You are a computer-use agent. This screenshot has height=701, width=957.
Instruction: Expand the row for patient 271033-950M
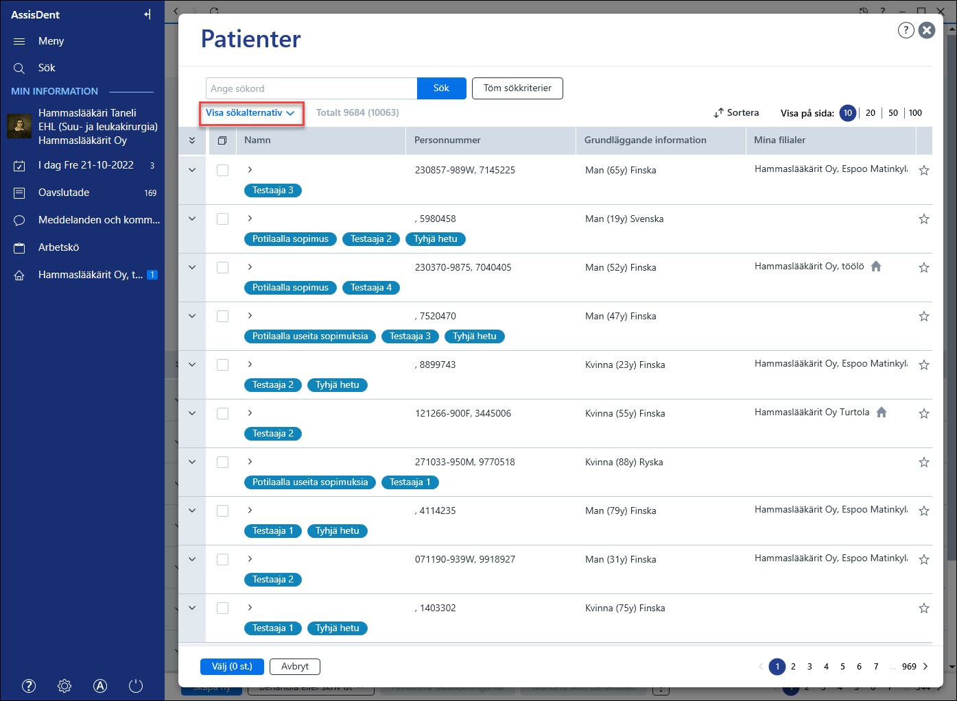pos(192,462)
